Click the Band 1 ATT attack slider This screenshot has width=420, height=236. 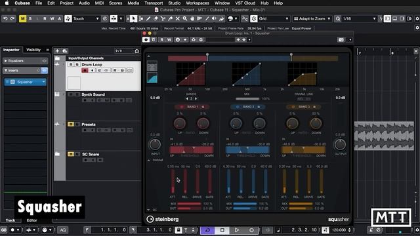coord(173,181)
